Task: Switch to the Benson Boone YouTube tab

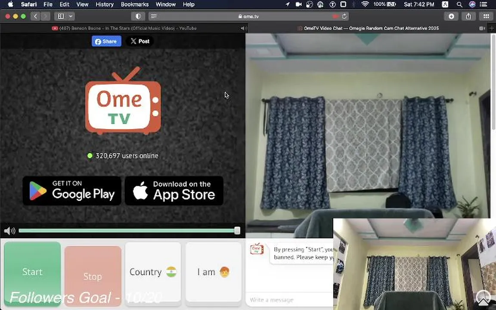Action: [x=124, y=28]
